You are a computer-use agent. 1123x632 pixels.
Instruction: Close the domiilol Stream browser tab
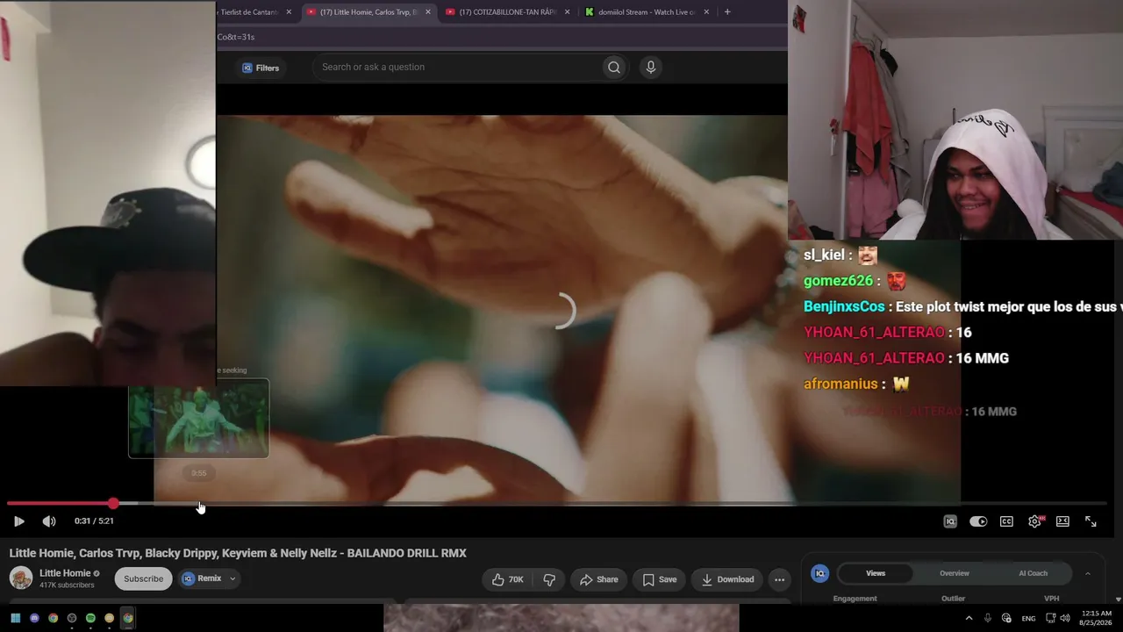705,12
